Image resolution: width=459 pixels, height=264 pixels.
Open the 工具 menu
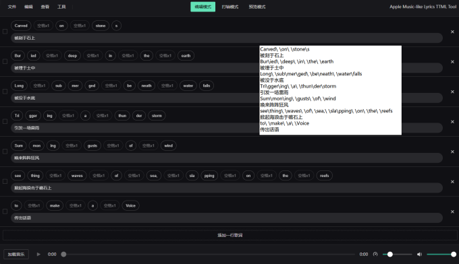(61, 7)
